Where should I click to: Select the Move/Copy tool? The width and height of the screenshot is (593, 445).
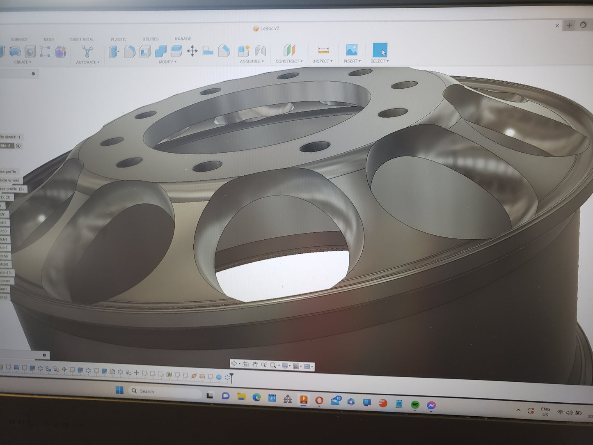tap(192, 51)
